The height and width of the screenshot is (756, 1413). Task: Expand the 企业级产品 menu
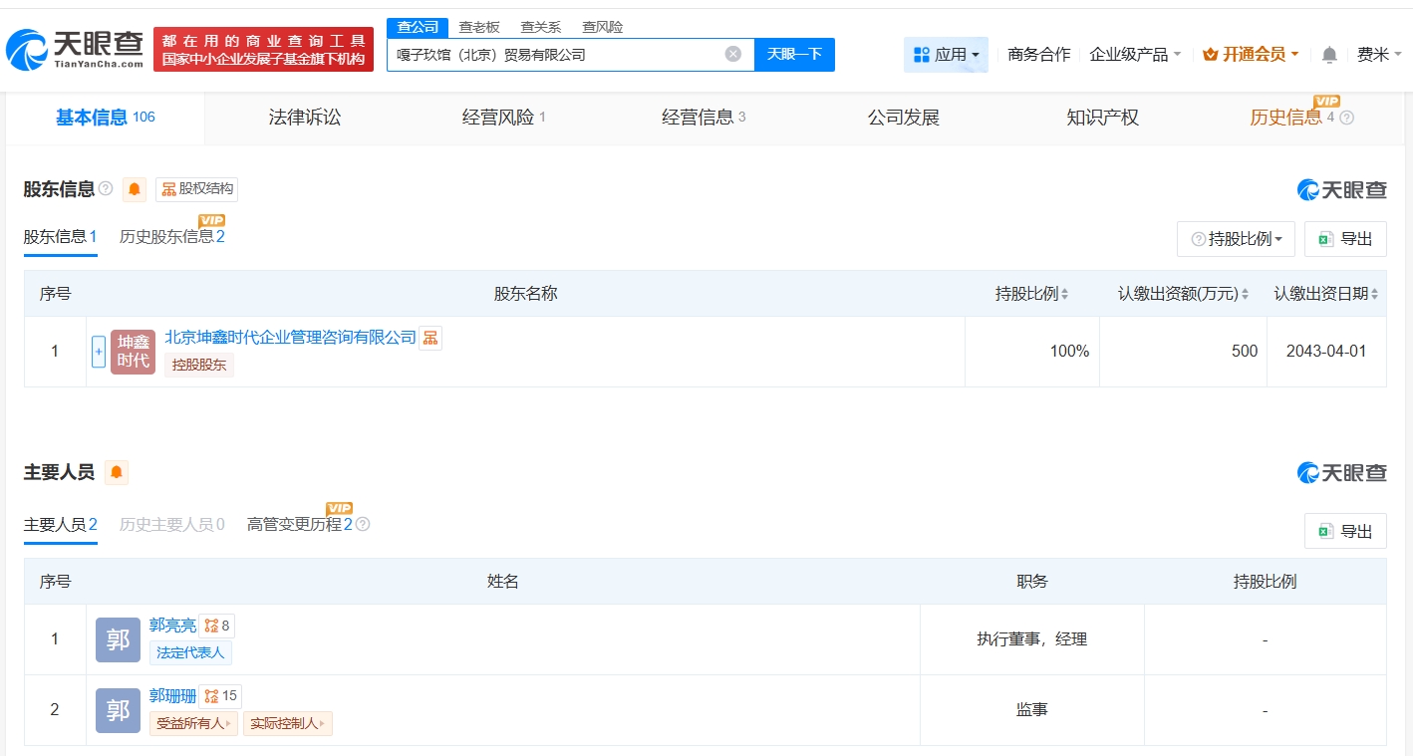(x=1135, y=55)
